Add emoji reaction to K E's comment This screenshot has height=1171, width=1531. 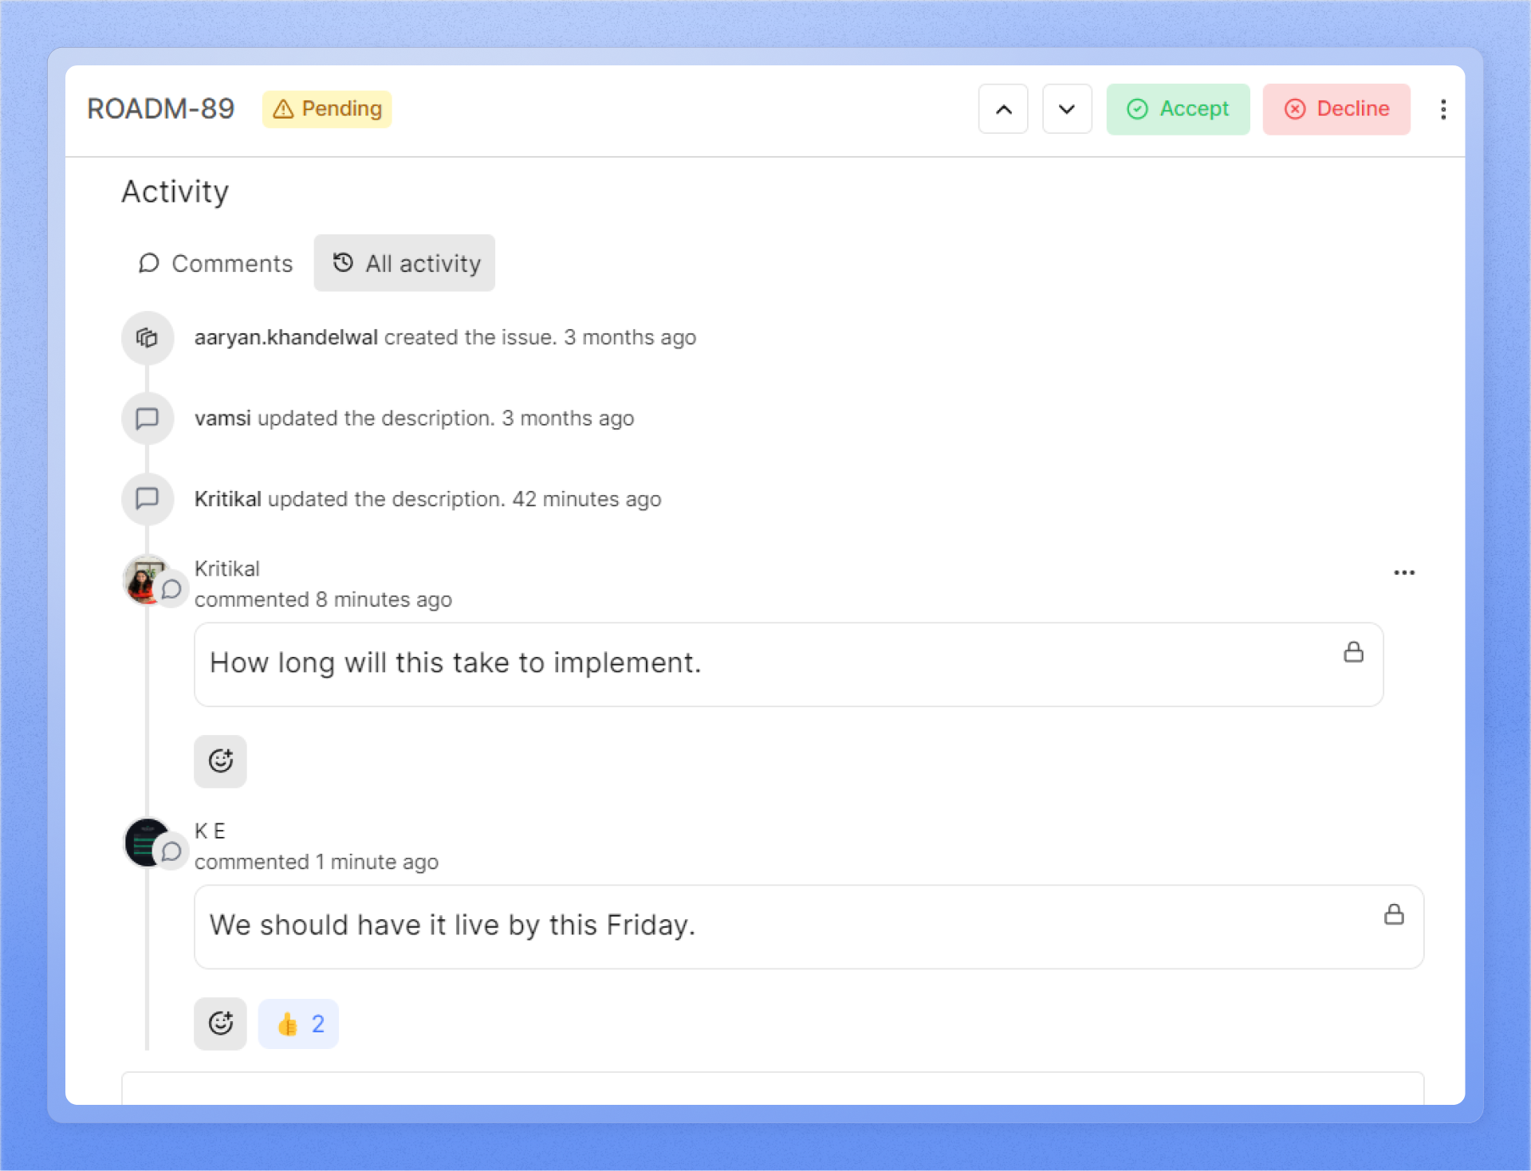220,1024
